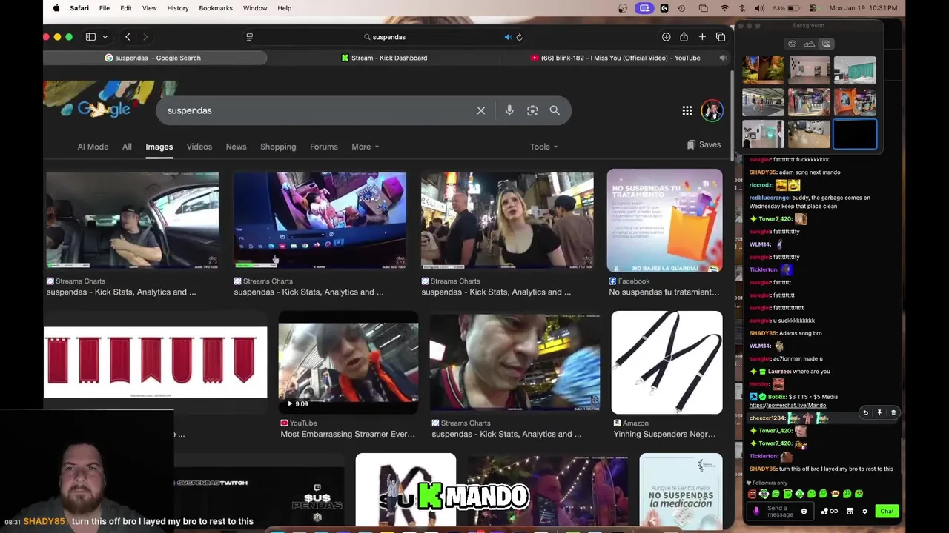949x533 pixels.
Task: Open the History menu
Action: tap(178, 8)
